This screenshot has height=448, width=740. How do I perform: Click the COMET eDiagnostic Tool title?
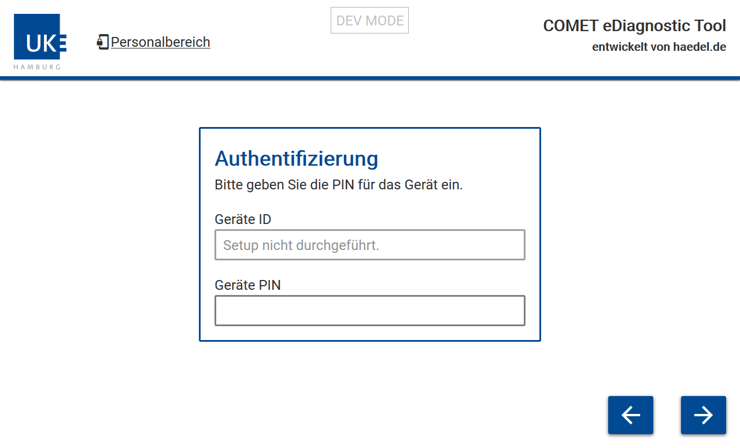tap(634, 26)
